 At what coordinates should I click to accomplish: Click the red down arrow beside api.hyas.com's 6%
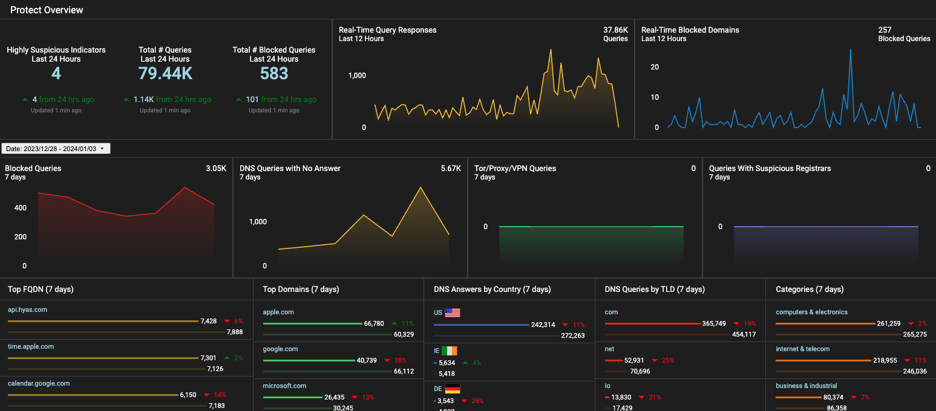tap(227, 321)
